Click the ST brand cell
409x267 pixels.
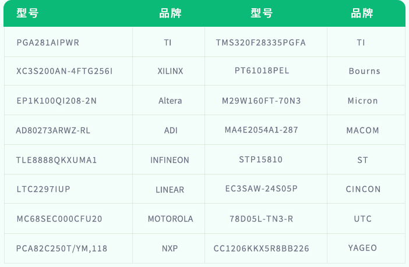363,160
